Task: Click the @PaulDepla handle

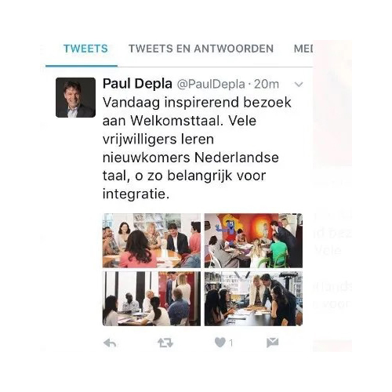Action: tap(211, 84)
